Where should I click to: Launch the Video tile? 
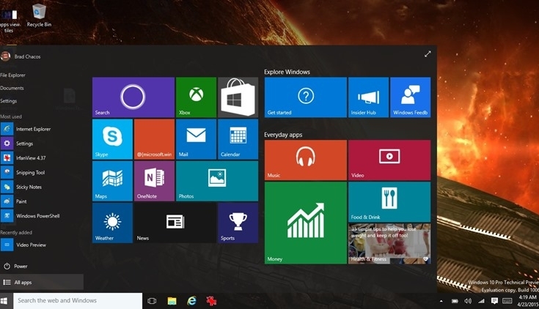pos(389,160)
